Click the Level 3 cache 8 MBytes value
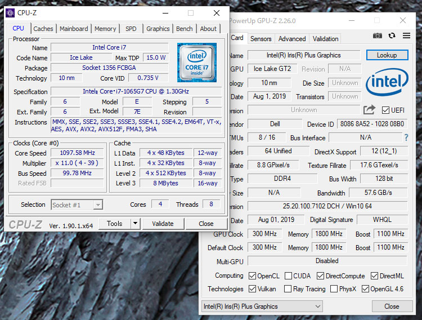Screen dimensions: 422x320 [x=166, y=183]
